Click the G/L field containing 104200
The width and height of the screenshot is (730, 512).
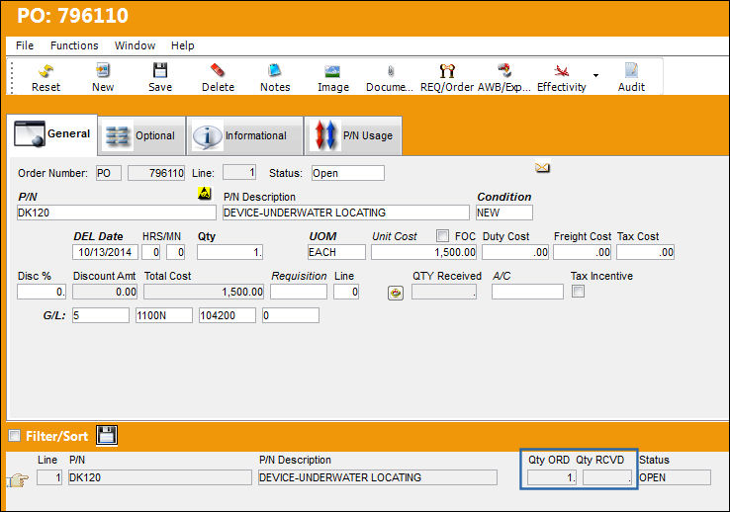pyautogui.click(x=228, y=315)
